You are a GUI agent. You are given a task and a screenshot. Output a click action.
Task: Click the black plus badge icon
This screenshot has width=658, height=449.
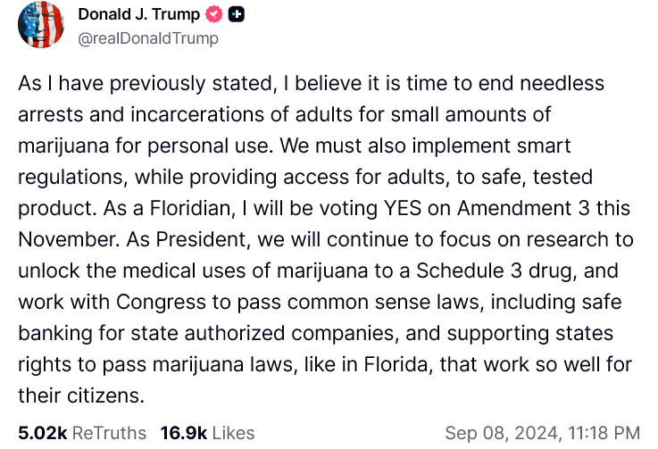click(x=237, y=15)
